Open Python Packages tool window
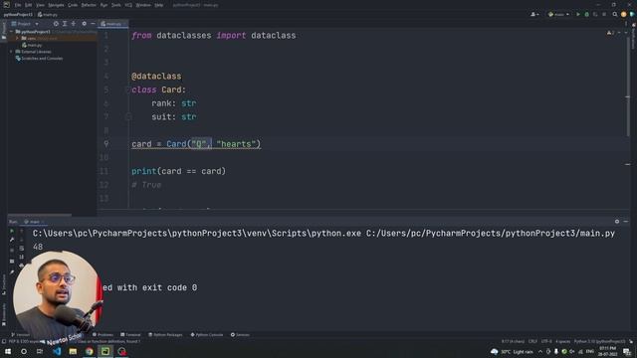 pos(165,335)
